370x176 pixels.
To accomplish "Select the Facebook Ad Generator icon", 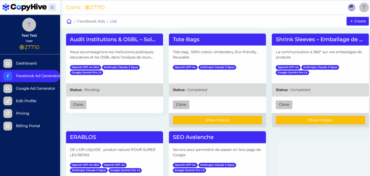I will 8,76.
